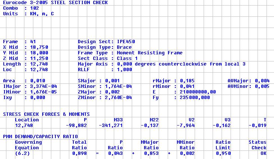Select the IMinor value 1,676E-05
The width and height of the screenshot is (274, 159).
[x=43, y=92]
